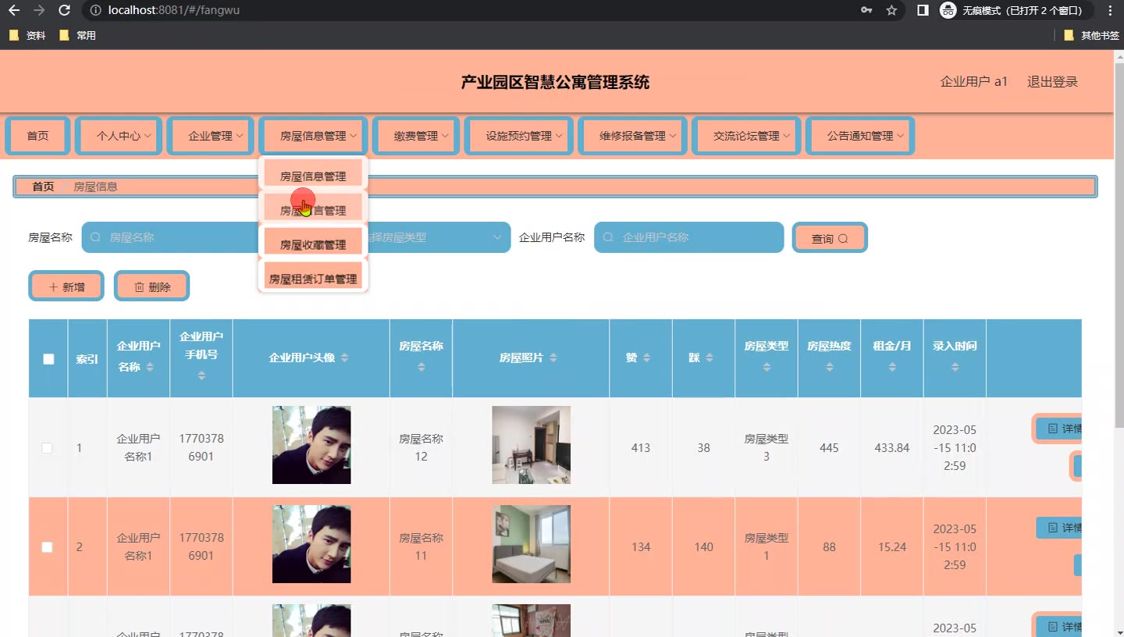Open the 房屋名称11 bedroom photo thumbnail
Image resolution: width=1124 pixels, height=637 pixels.
[x=531, y=544]
